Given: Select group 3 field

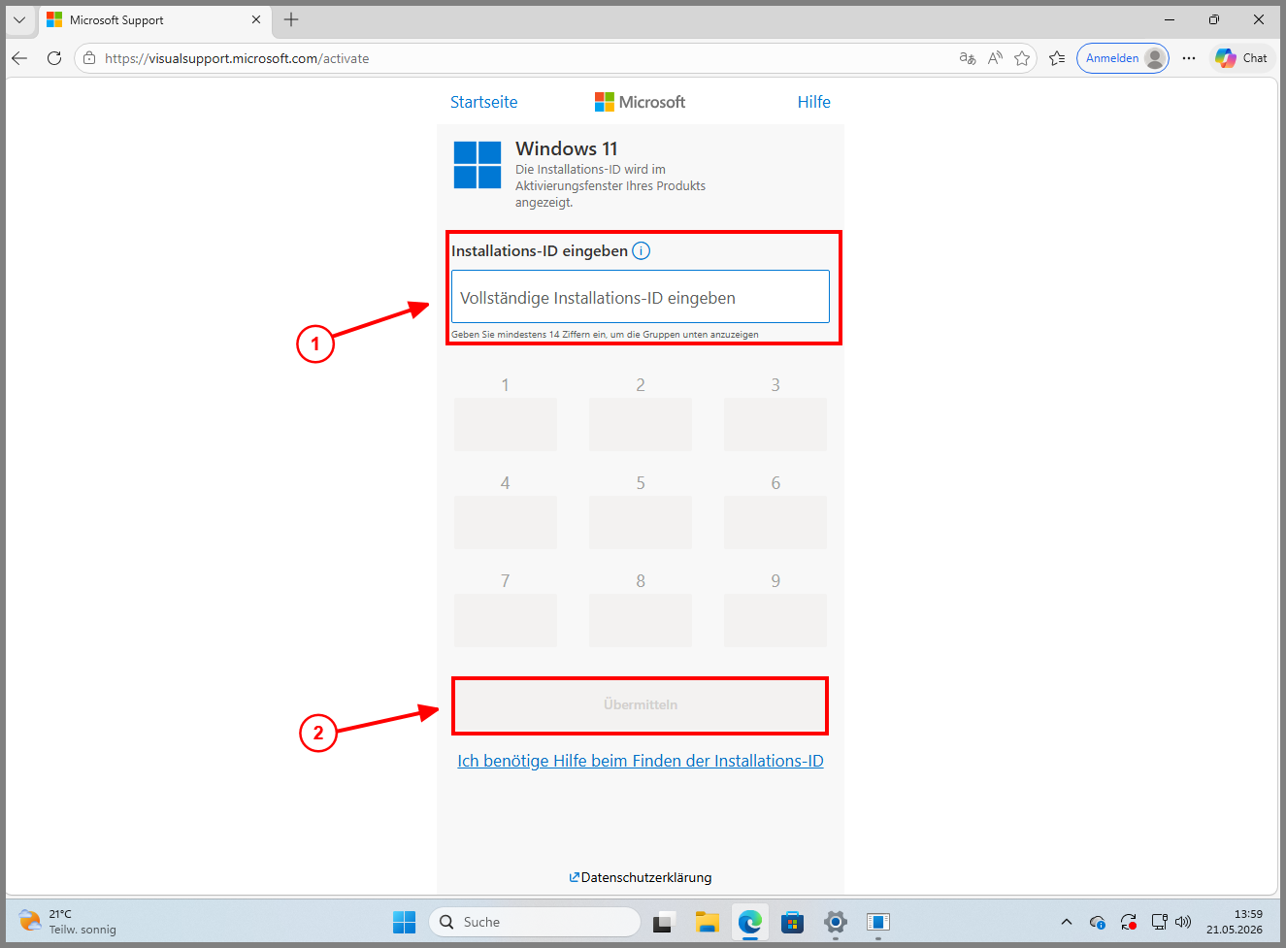Looking at the screenshot, I should click(x=775, y=424).
